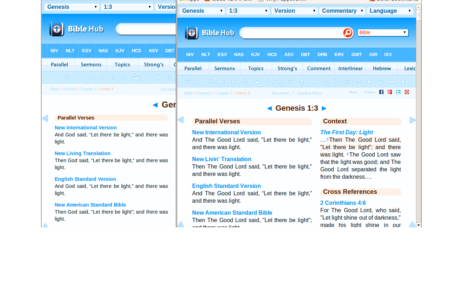Open the Genesis book dropdown in right window
452x282 pixels.
pos(202,11)
